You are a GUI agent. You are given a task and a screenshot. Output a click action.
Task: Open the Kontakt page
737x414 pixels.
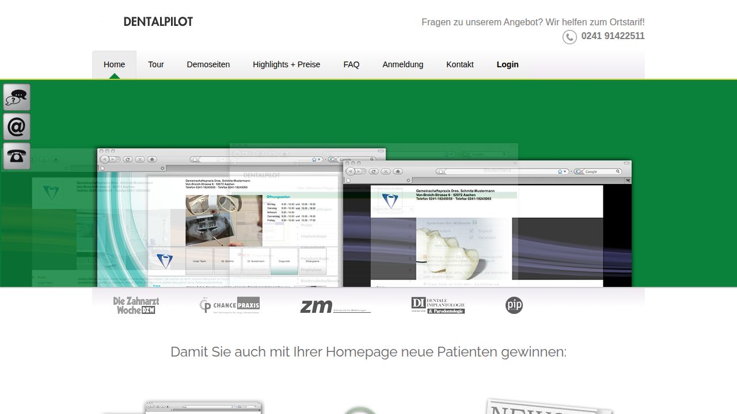[x=460, y=64]
